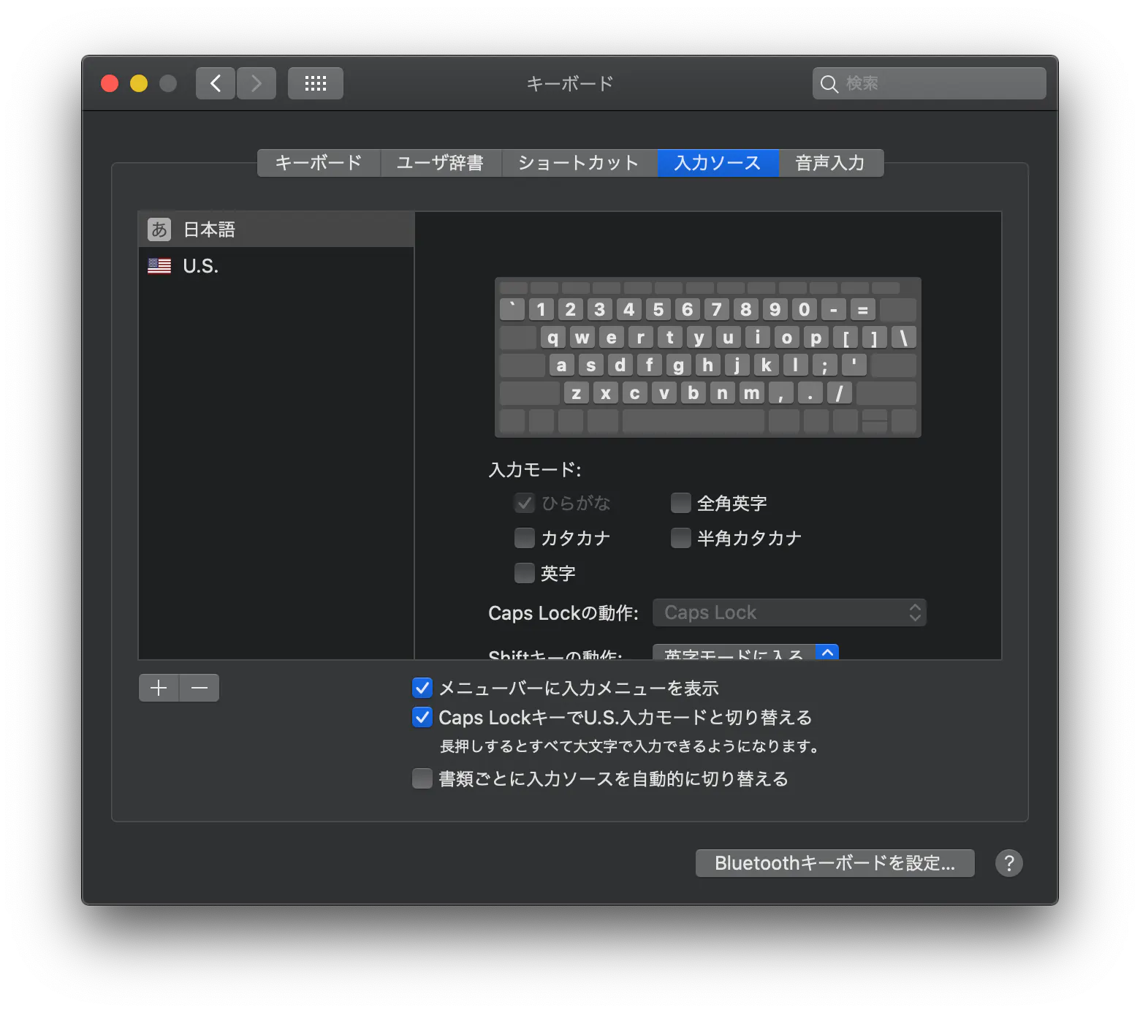The height and width of the screenshot is (1013, 1140).
Task: Enable the 全角英字 input mode checkbox
Action: pos(680,503)
